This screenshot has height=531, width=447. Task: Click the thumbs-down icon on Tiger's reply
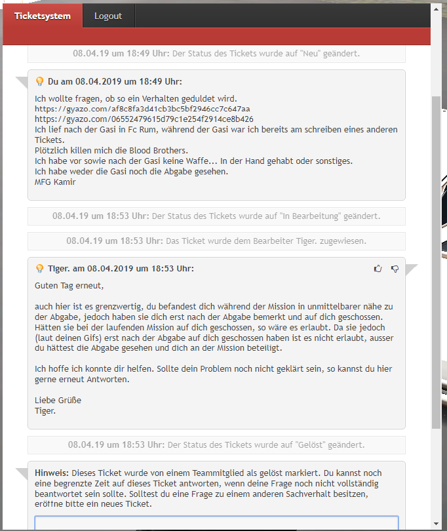(395, 269)
